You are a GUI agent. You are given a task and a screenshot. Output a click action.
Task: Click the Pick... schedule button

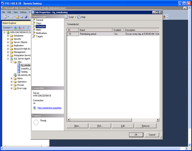point(100,126)
